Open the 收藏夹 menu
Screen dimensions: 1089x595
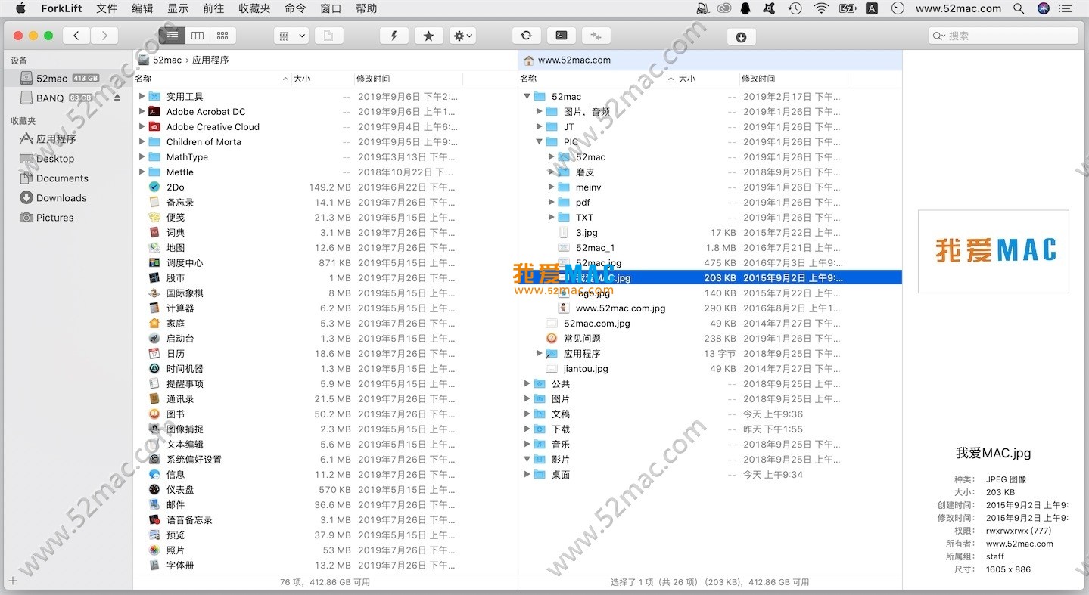tap(254, 8)
